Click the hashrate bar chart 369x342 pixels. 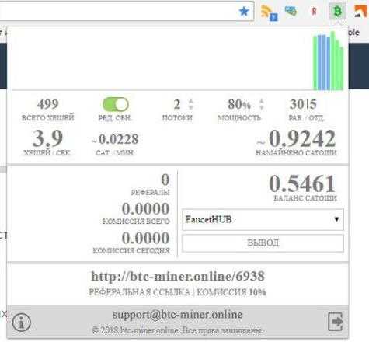coord(329,61)
